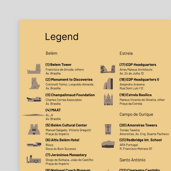Viewport: 171px width, 171px height.
Task: Click architect line Francisco de Arruda, others
Action: (65, 69)
